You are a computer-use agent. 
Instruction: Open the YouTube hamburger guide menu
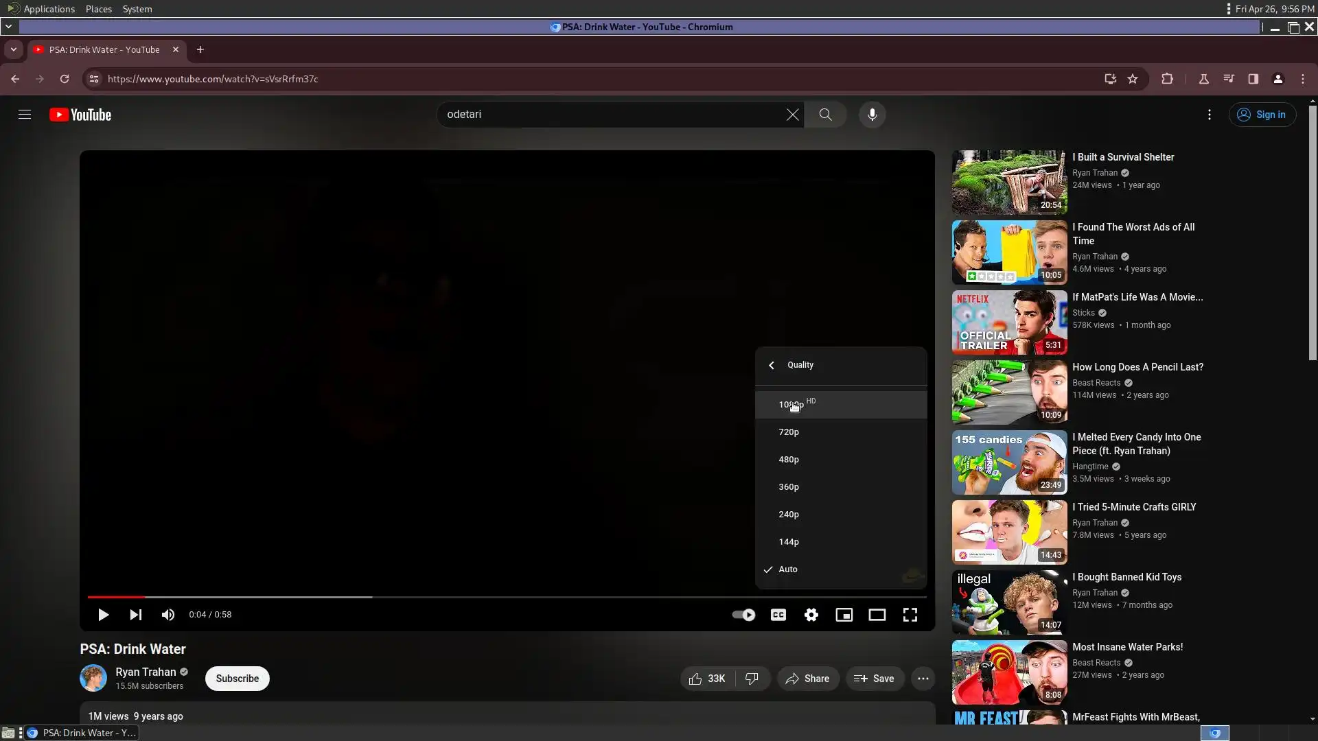[25, 115]
